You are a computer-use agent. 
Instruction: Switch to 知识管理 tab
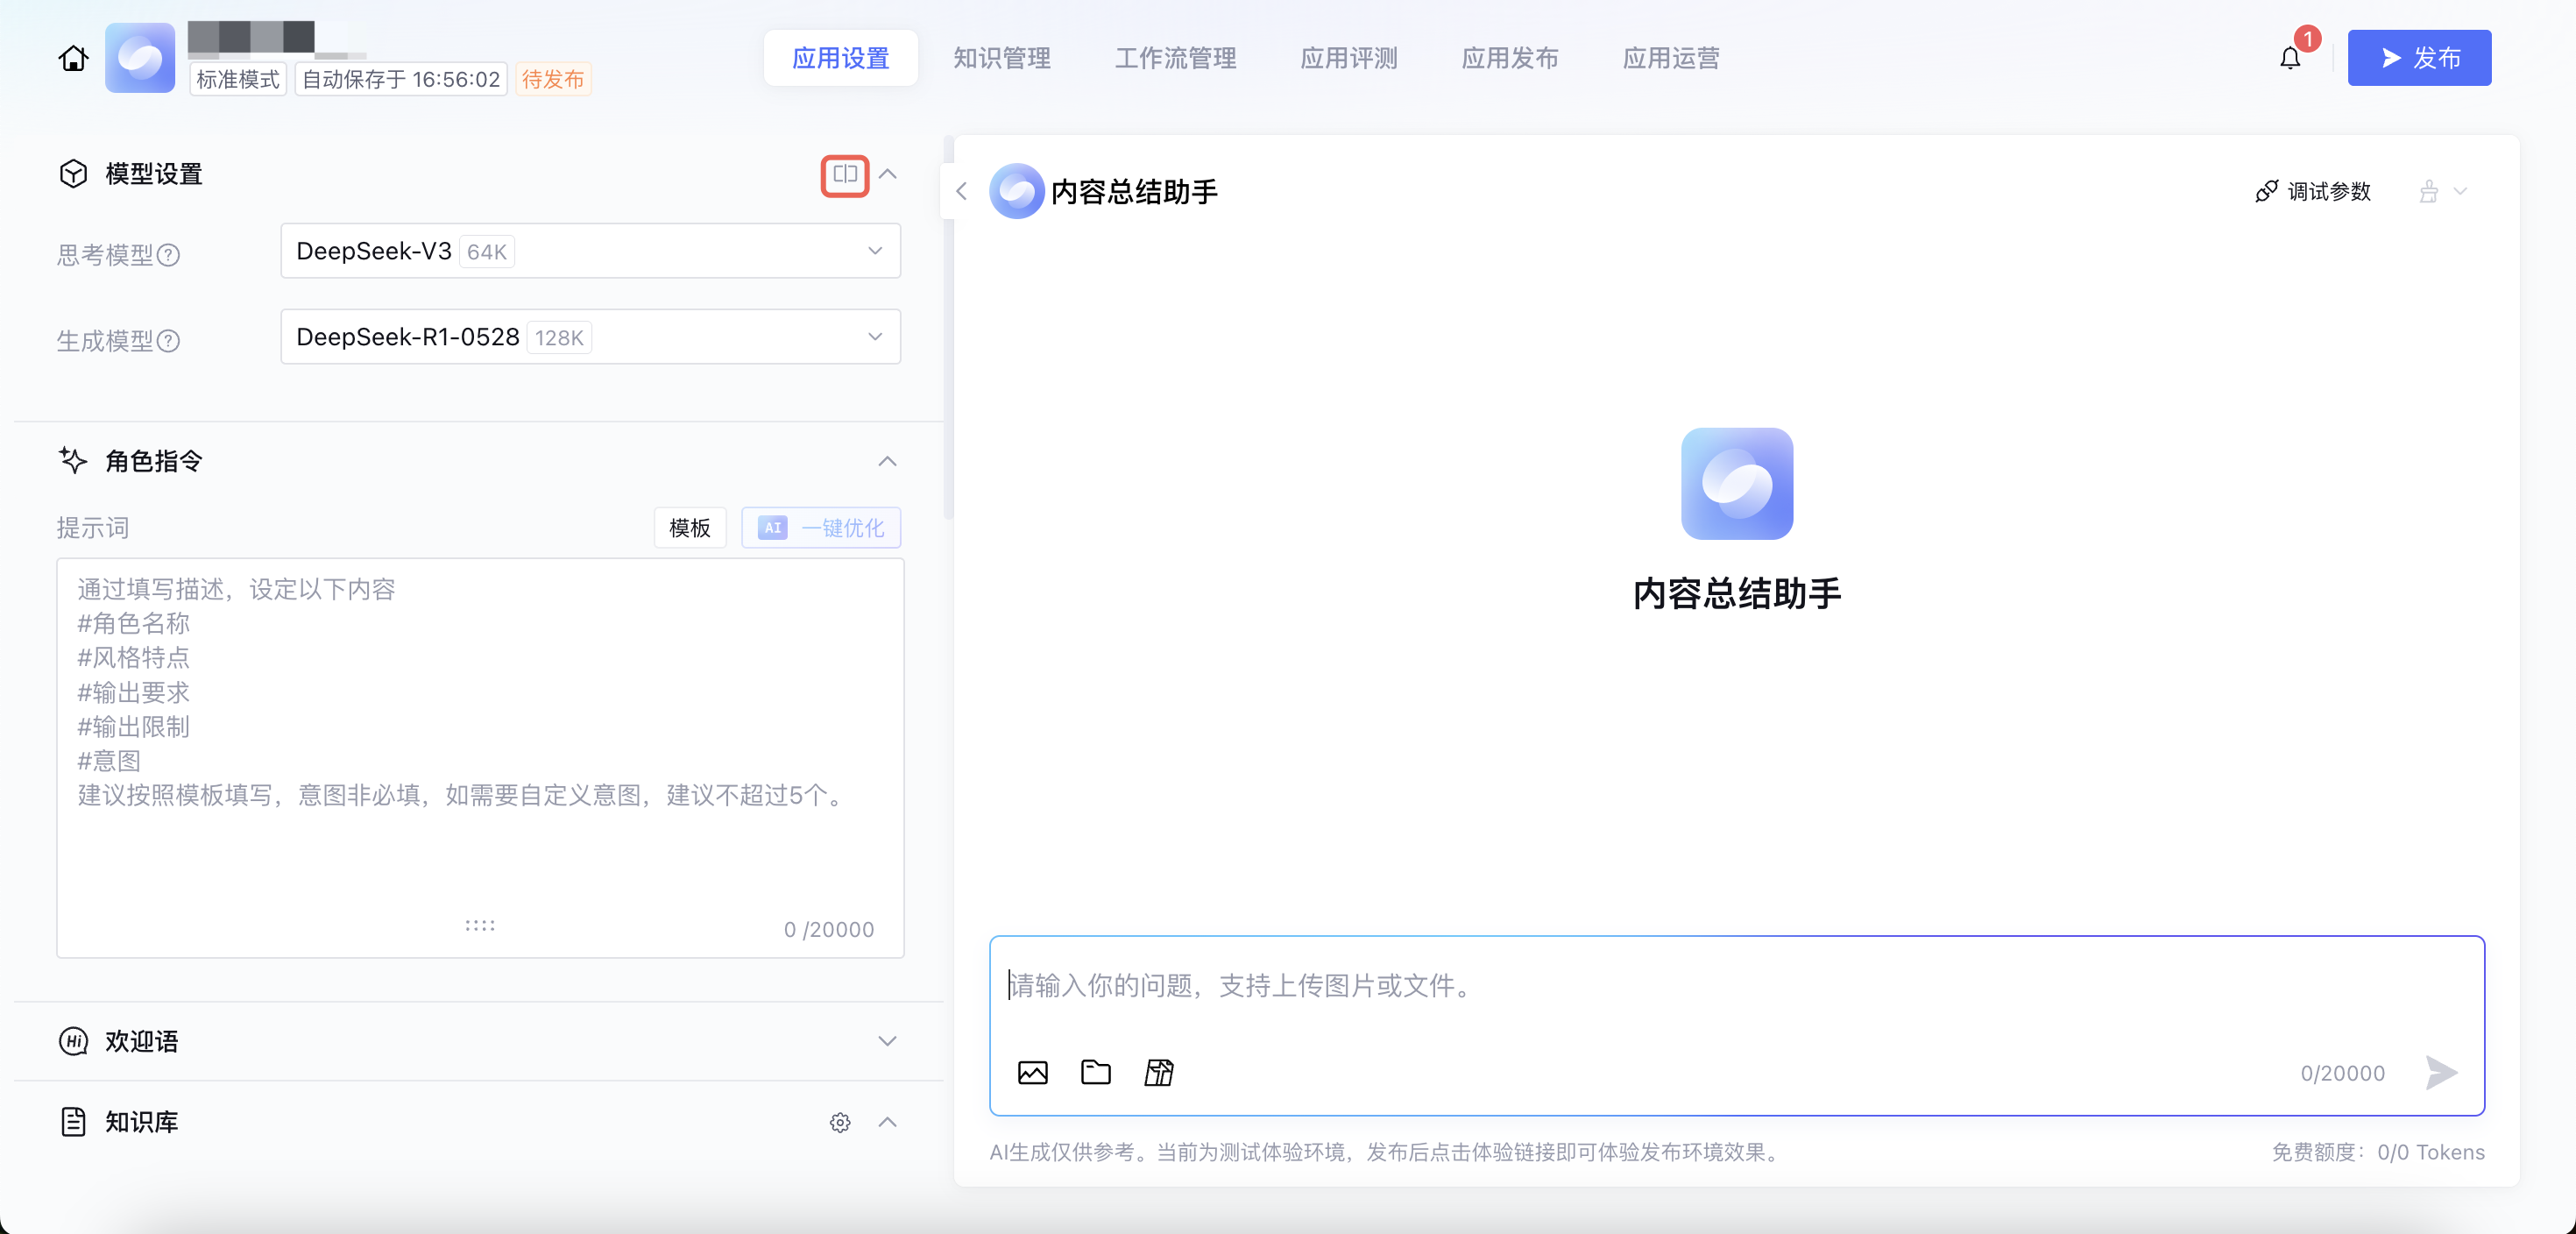pyautogui.click(x=1002, y=58)
